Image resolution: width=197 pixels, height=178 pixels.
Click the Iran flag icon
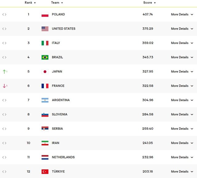(x=45, y=143)
